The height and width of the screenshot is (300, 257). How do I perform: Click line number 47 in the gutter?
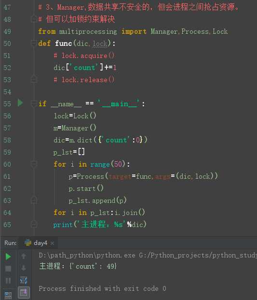tap(7, 7)
